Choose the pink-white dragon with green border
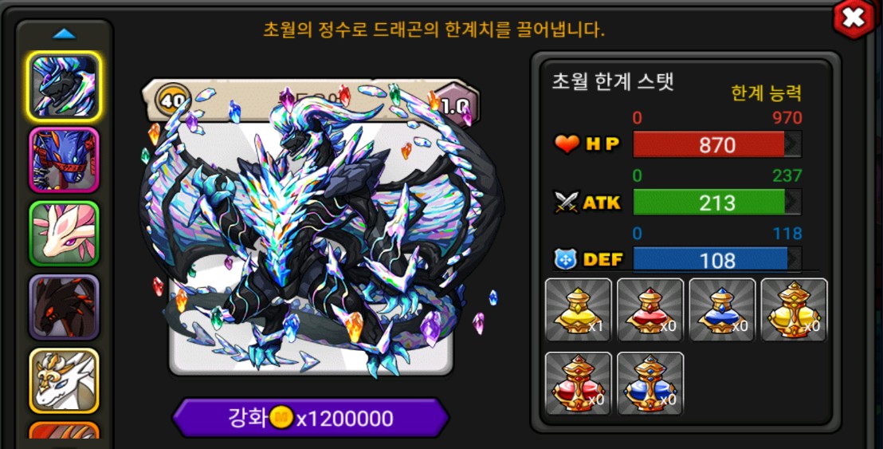 coord(65,234)
